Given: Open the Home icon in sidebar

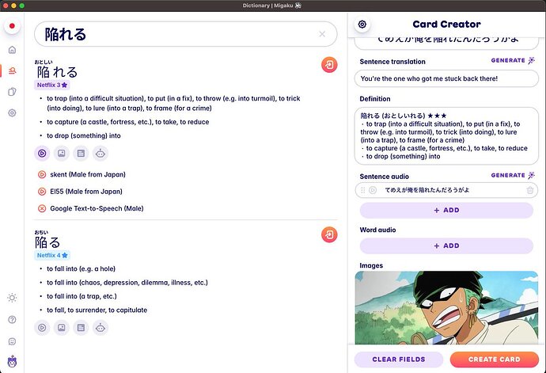Looking at the screenshot, I should tap(12, 50).
